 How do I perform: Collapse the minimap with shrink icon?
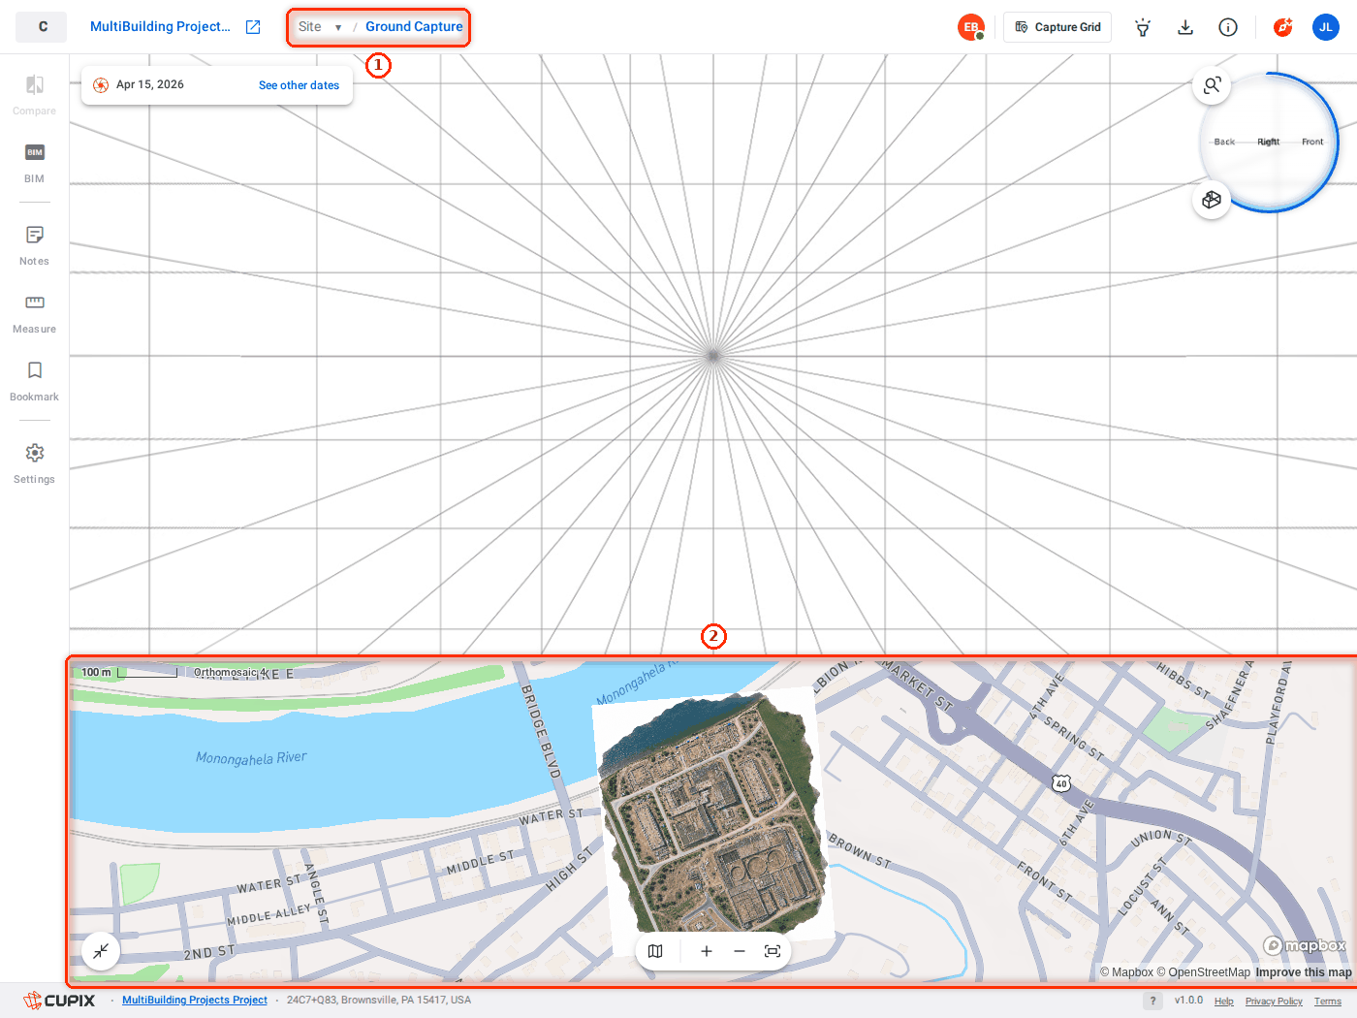click(x=101, y=951)
